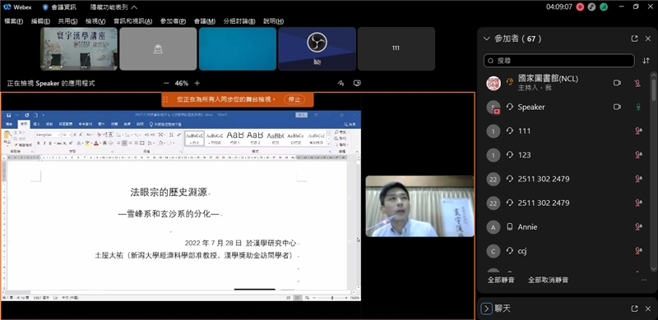Zoom out shared view with minus button
658x320 pixels.
(166, 83)
